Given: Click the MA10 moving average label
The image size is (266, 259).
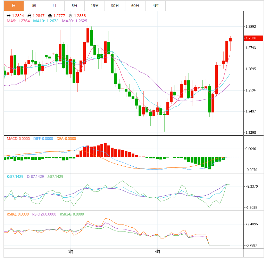Looking at the screenshot, I should pyautogui.click(x=46, y=21).
